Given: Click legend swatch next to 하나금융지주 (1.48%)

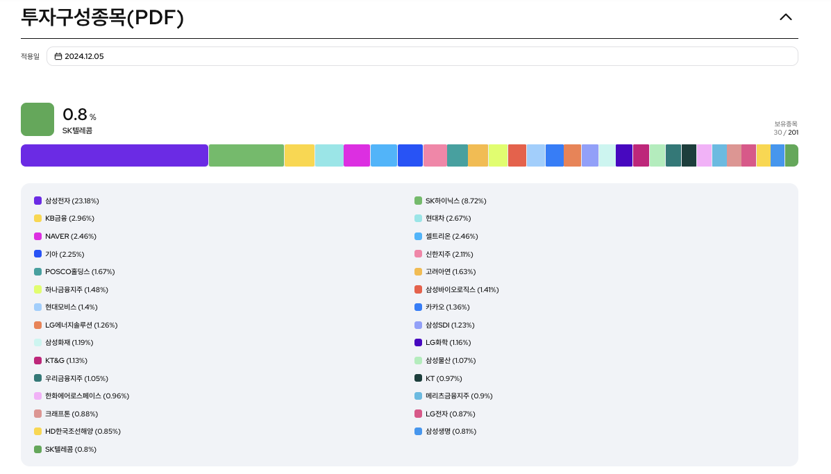Looking at the screenshot, I should click(37, 289).
